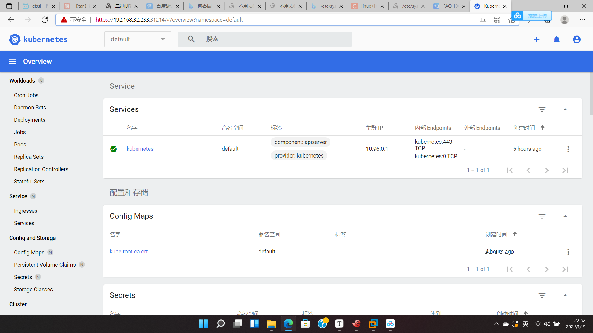Open browser settings and more menu
The image size is (593, 333).
coord(582,20)
